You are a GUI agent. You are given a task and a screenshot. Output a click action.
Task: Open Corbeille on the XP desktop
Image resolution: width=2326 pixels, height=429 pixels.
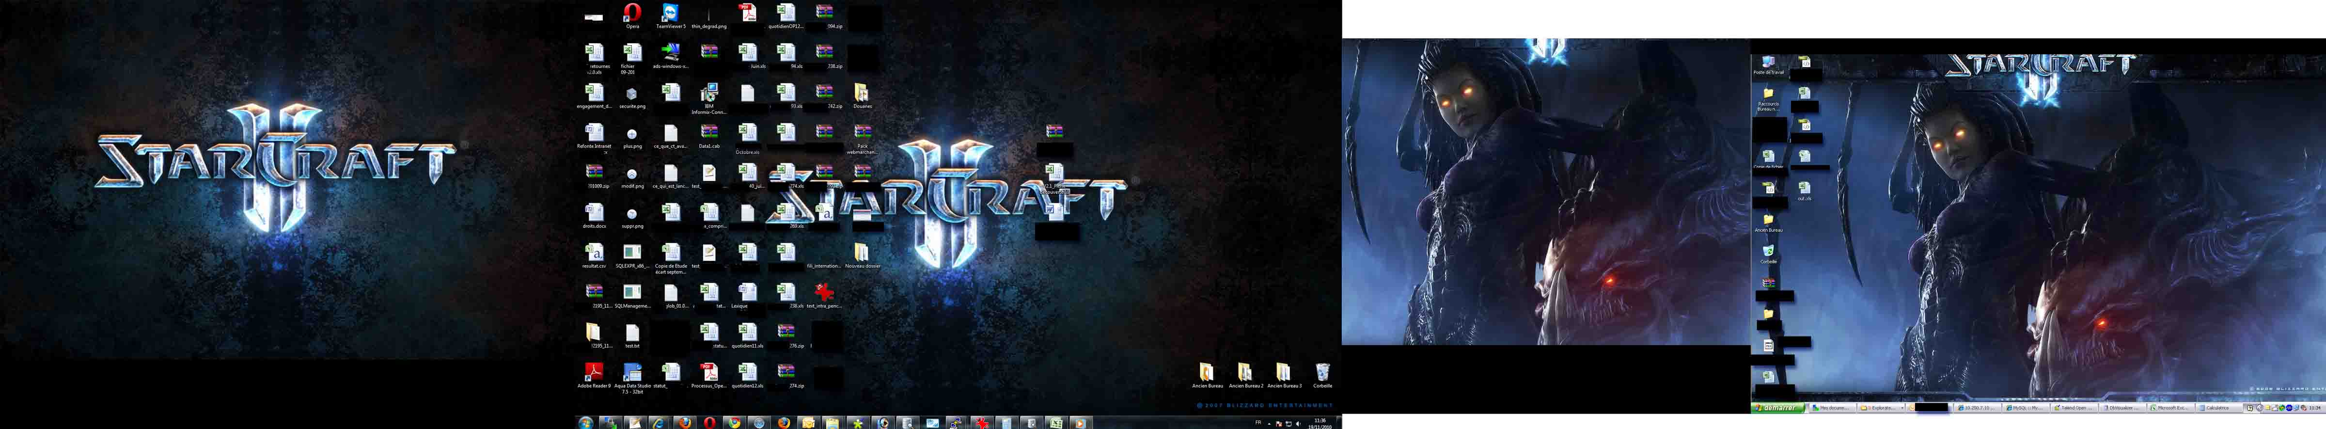click(x=1768, y=254)
